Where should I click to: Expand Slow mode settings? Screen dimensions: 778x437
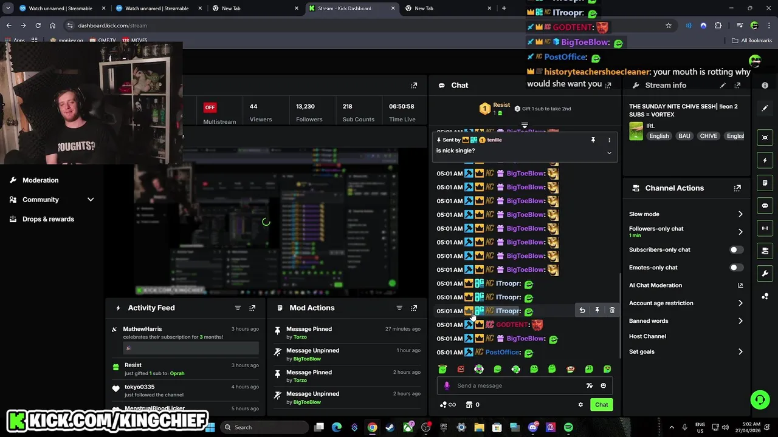740,214
